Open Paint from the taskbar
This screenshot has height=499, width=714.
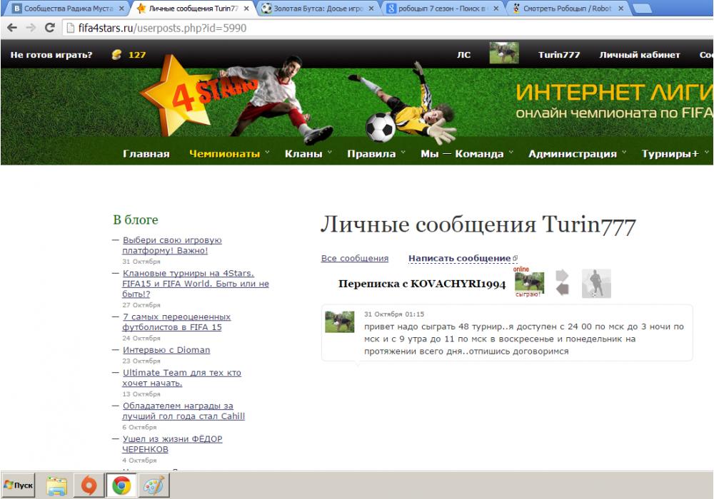pos(154,485)
